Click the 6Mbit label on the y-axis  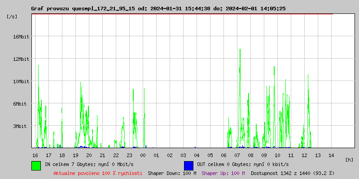[20, 104]
